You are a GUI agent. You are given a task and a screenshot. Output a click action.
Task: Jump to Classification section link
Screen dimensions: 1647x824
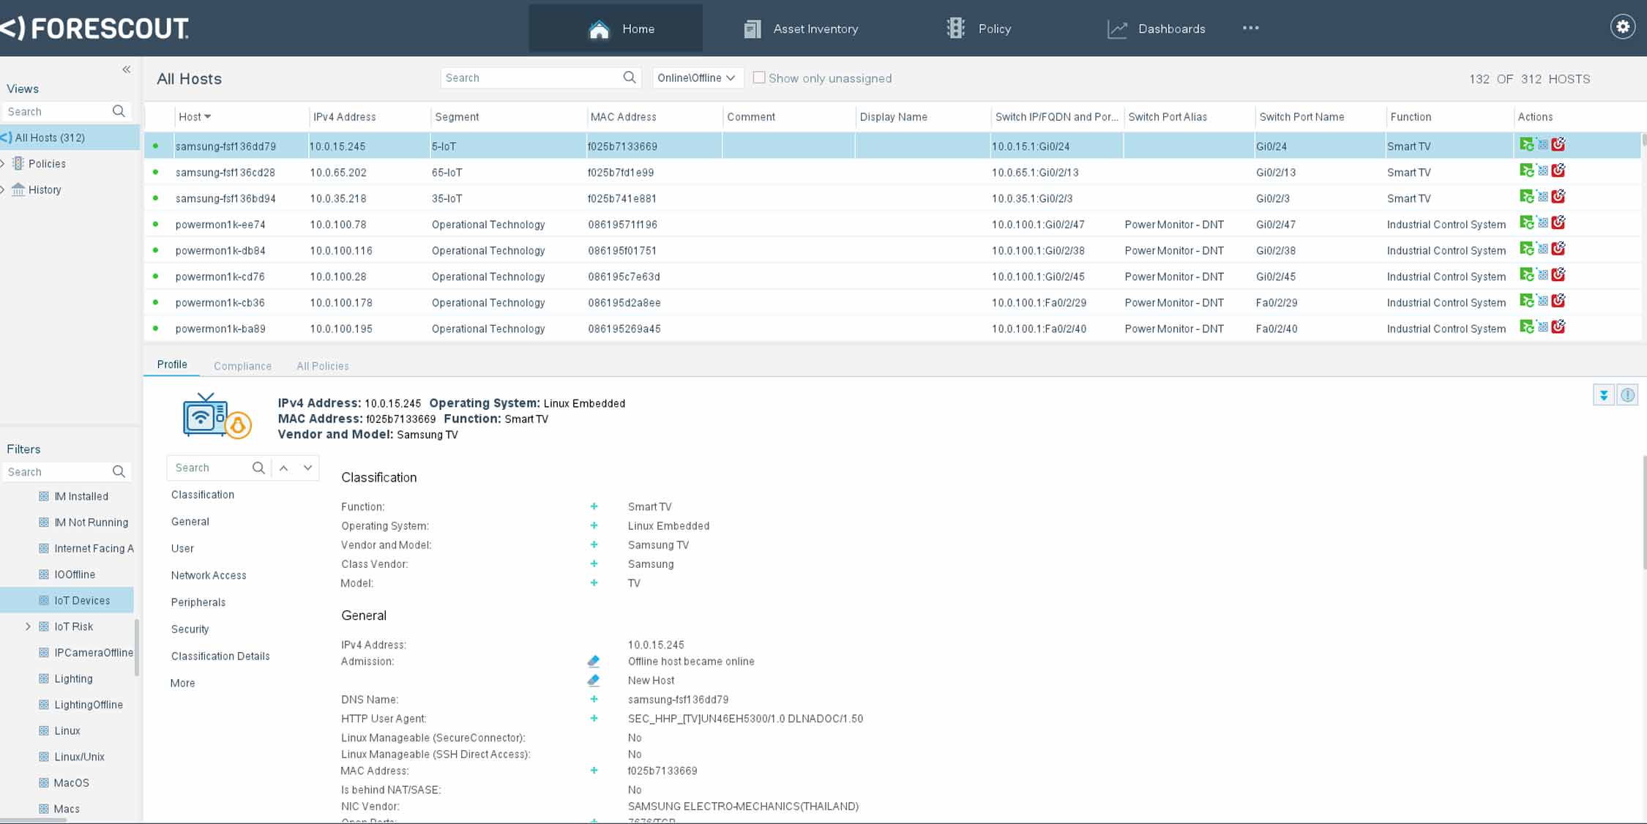(203, 495)
